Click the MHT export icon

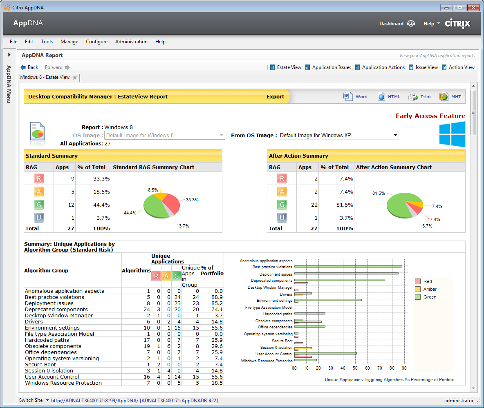pos(444,96)
